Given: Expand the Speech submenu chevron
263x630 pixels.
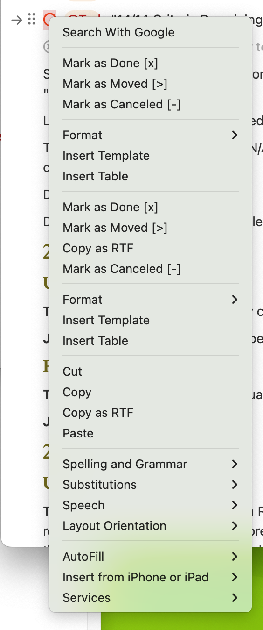Looking at the screenshot, I should tap(235, 505).
